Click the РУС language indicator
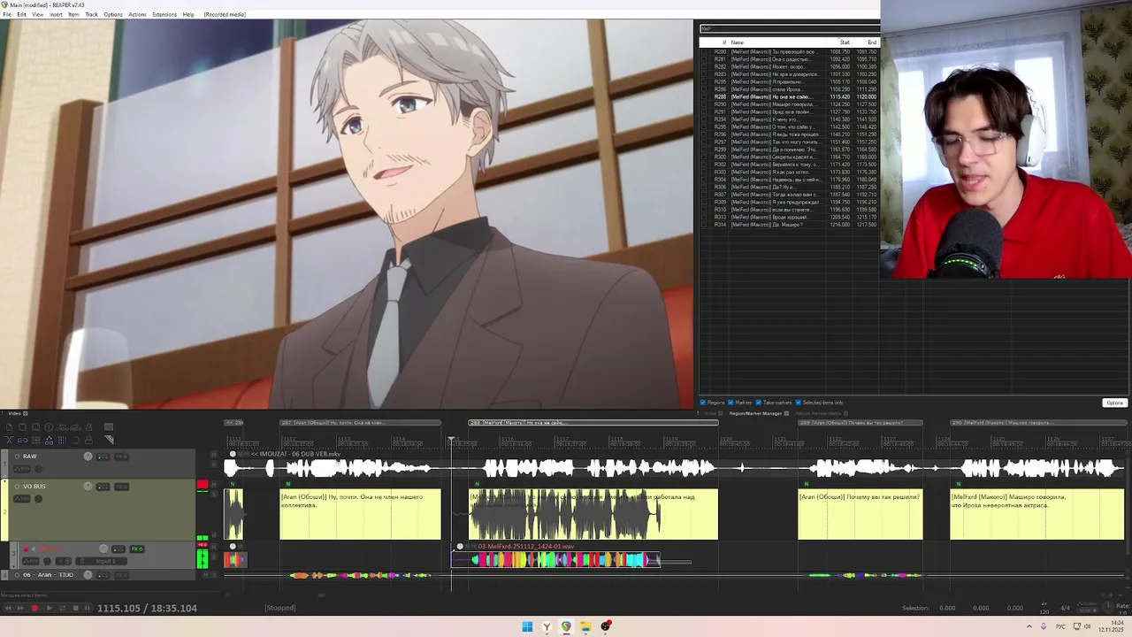This screenshot has width=1132, height=637. 1060,626
